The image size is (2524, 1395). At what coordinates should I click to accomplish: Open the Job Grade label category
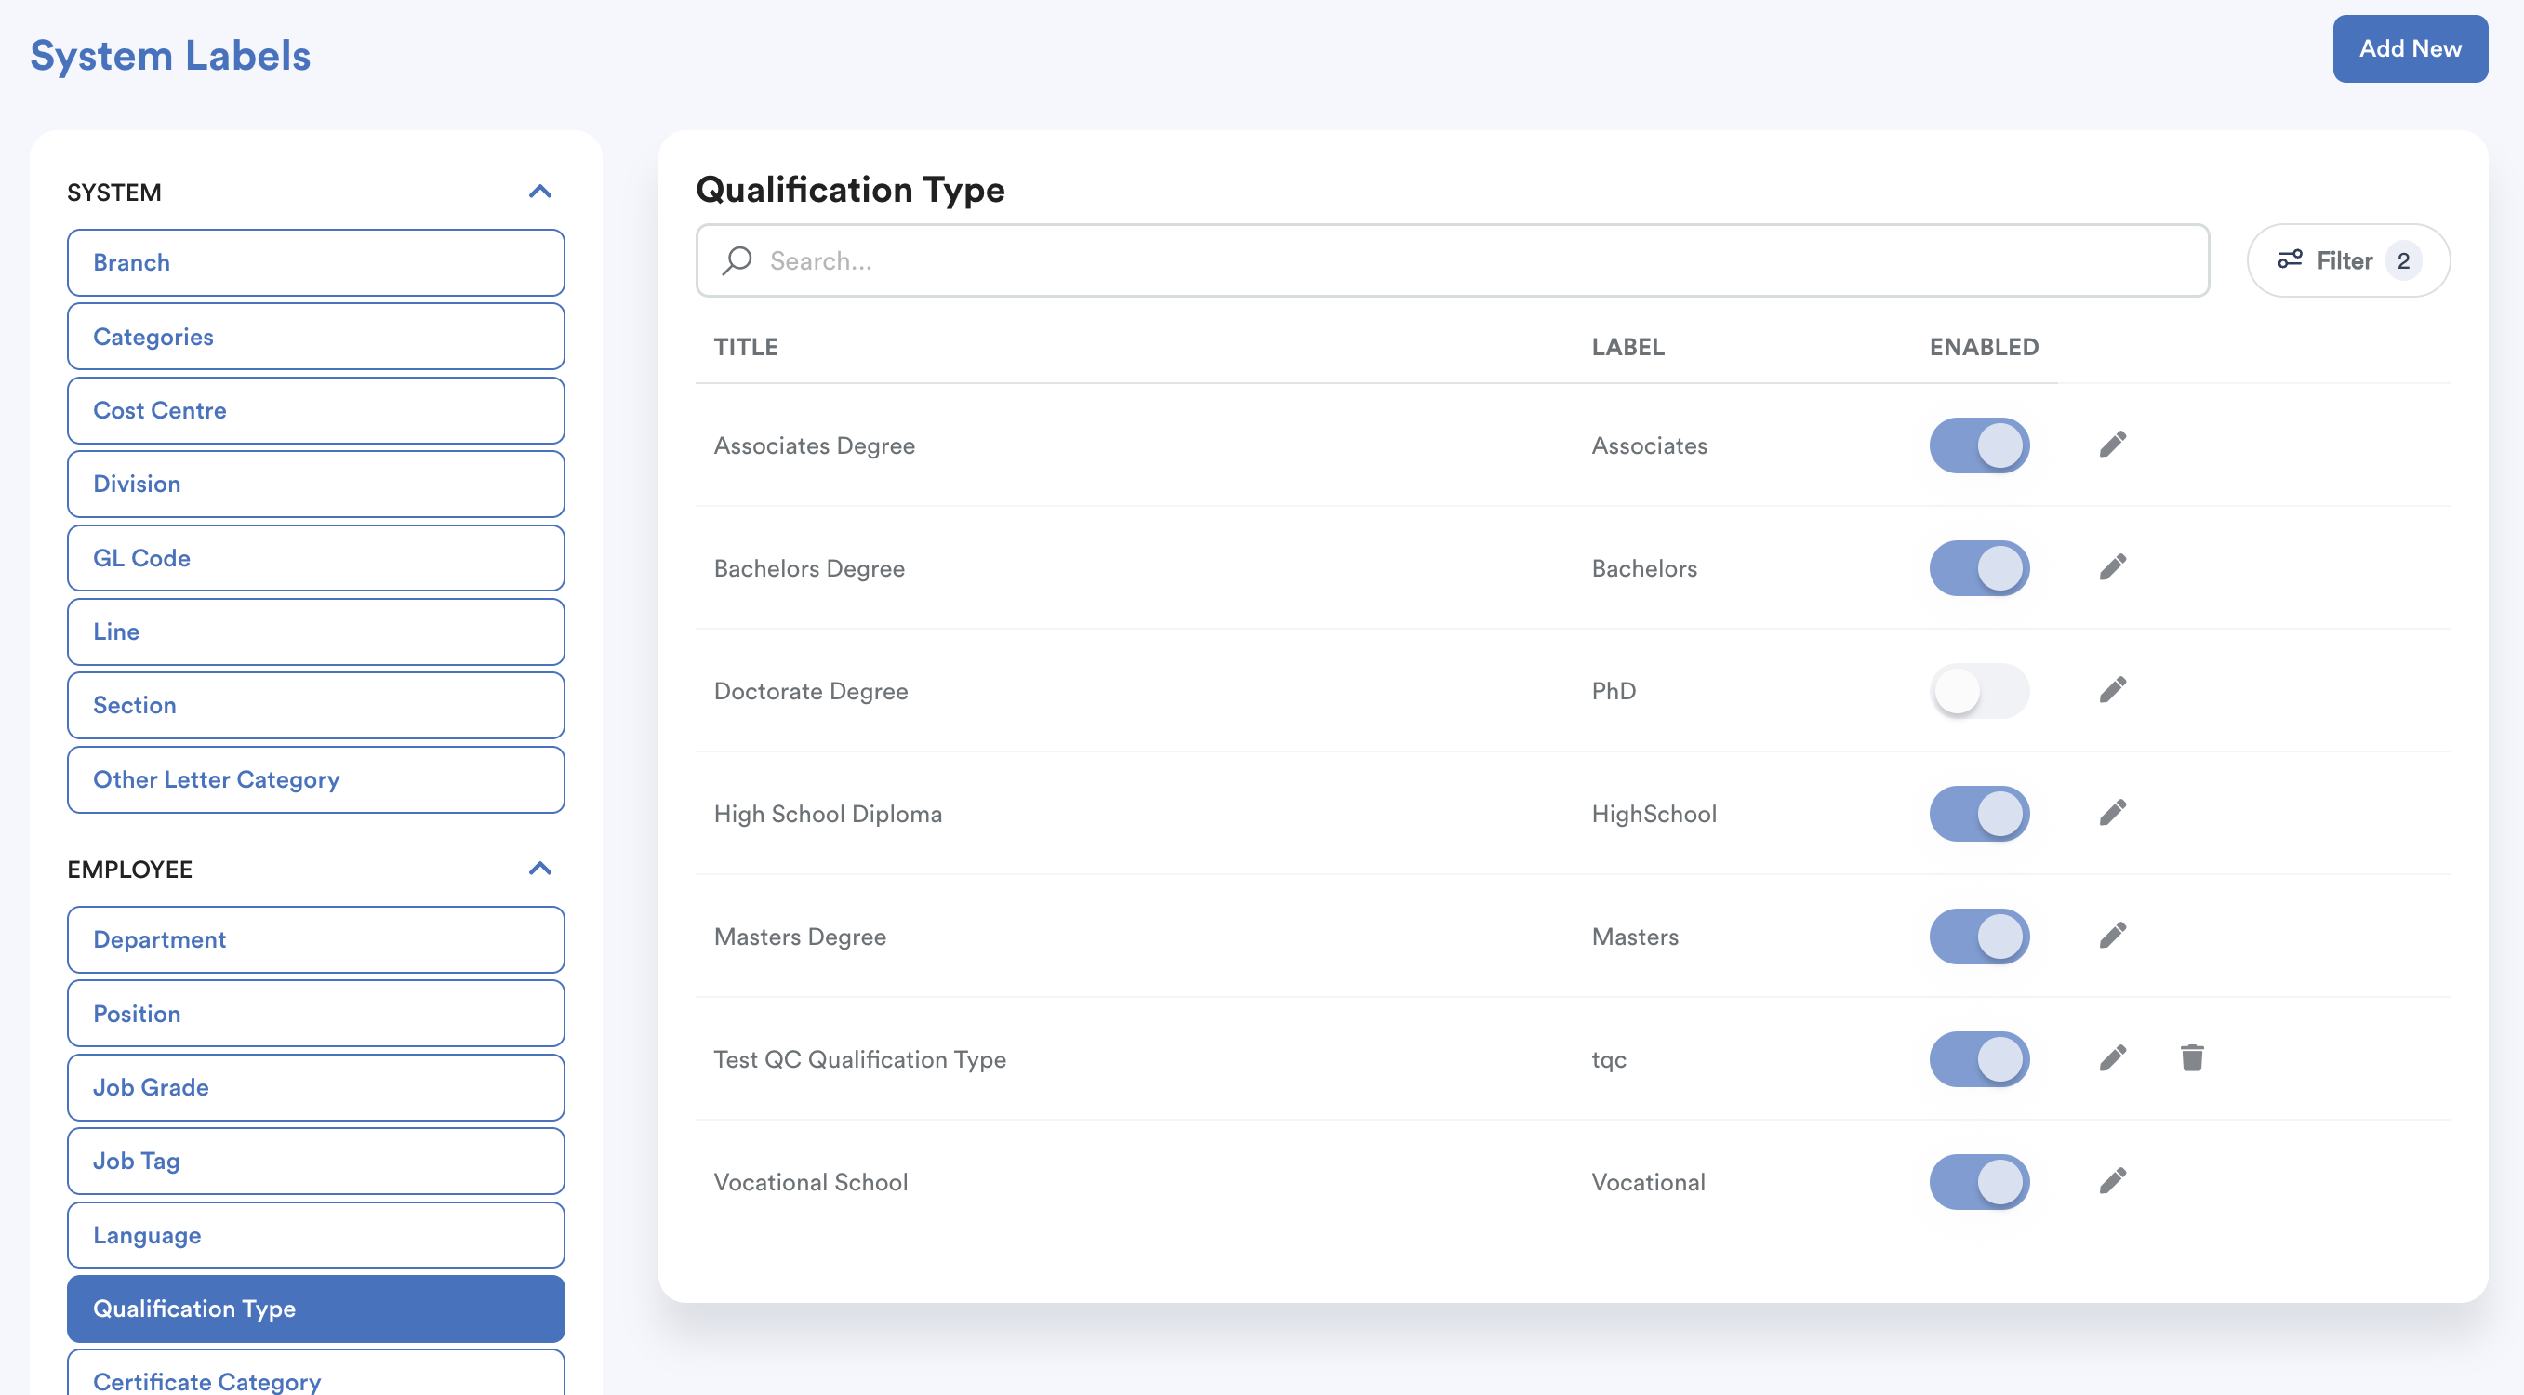tap(315, 1087)
